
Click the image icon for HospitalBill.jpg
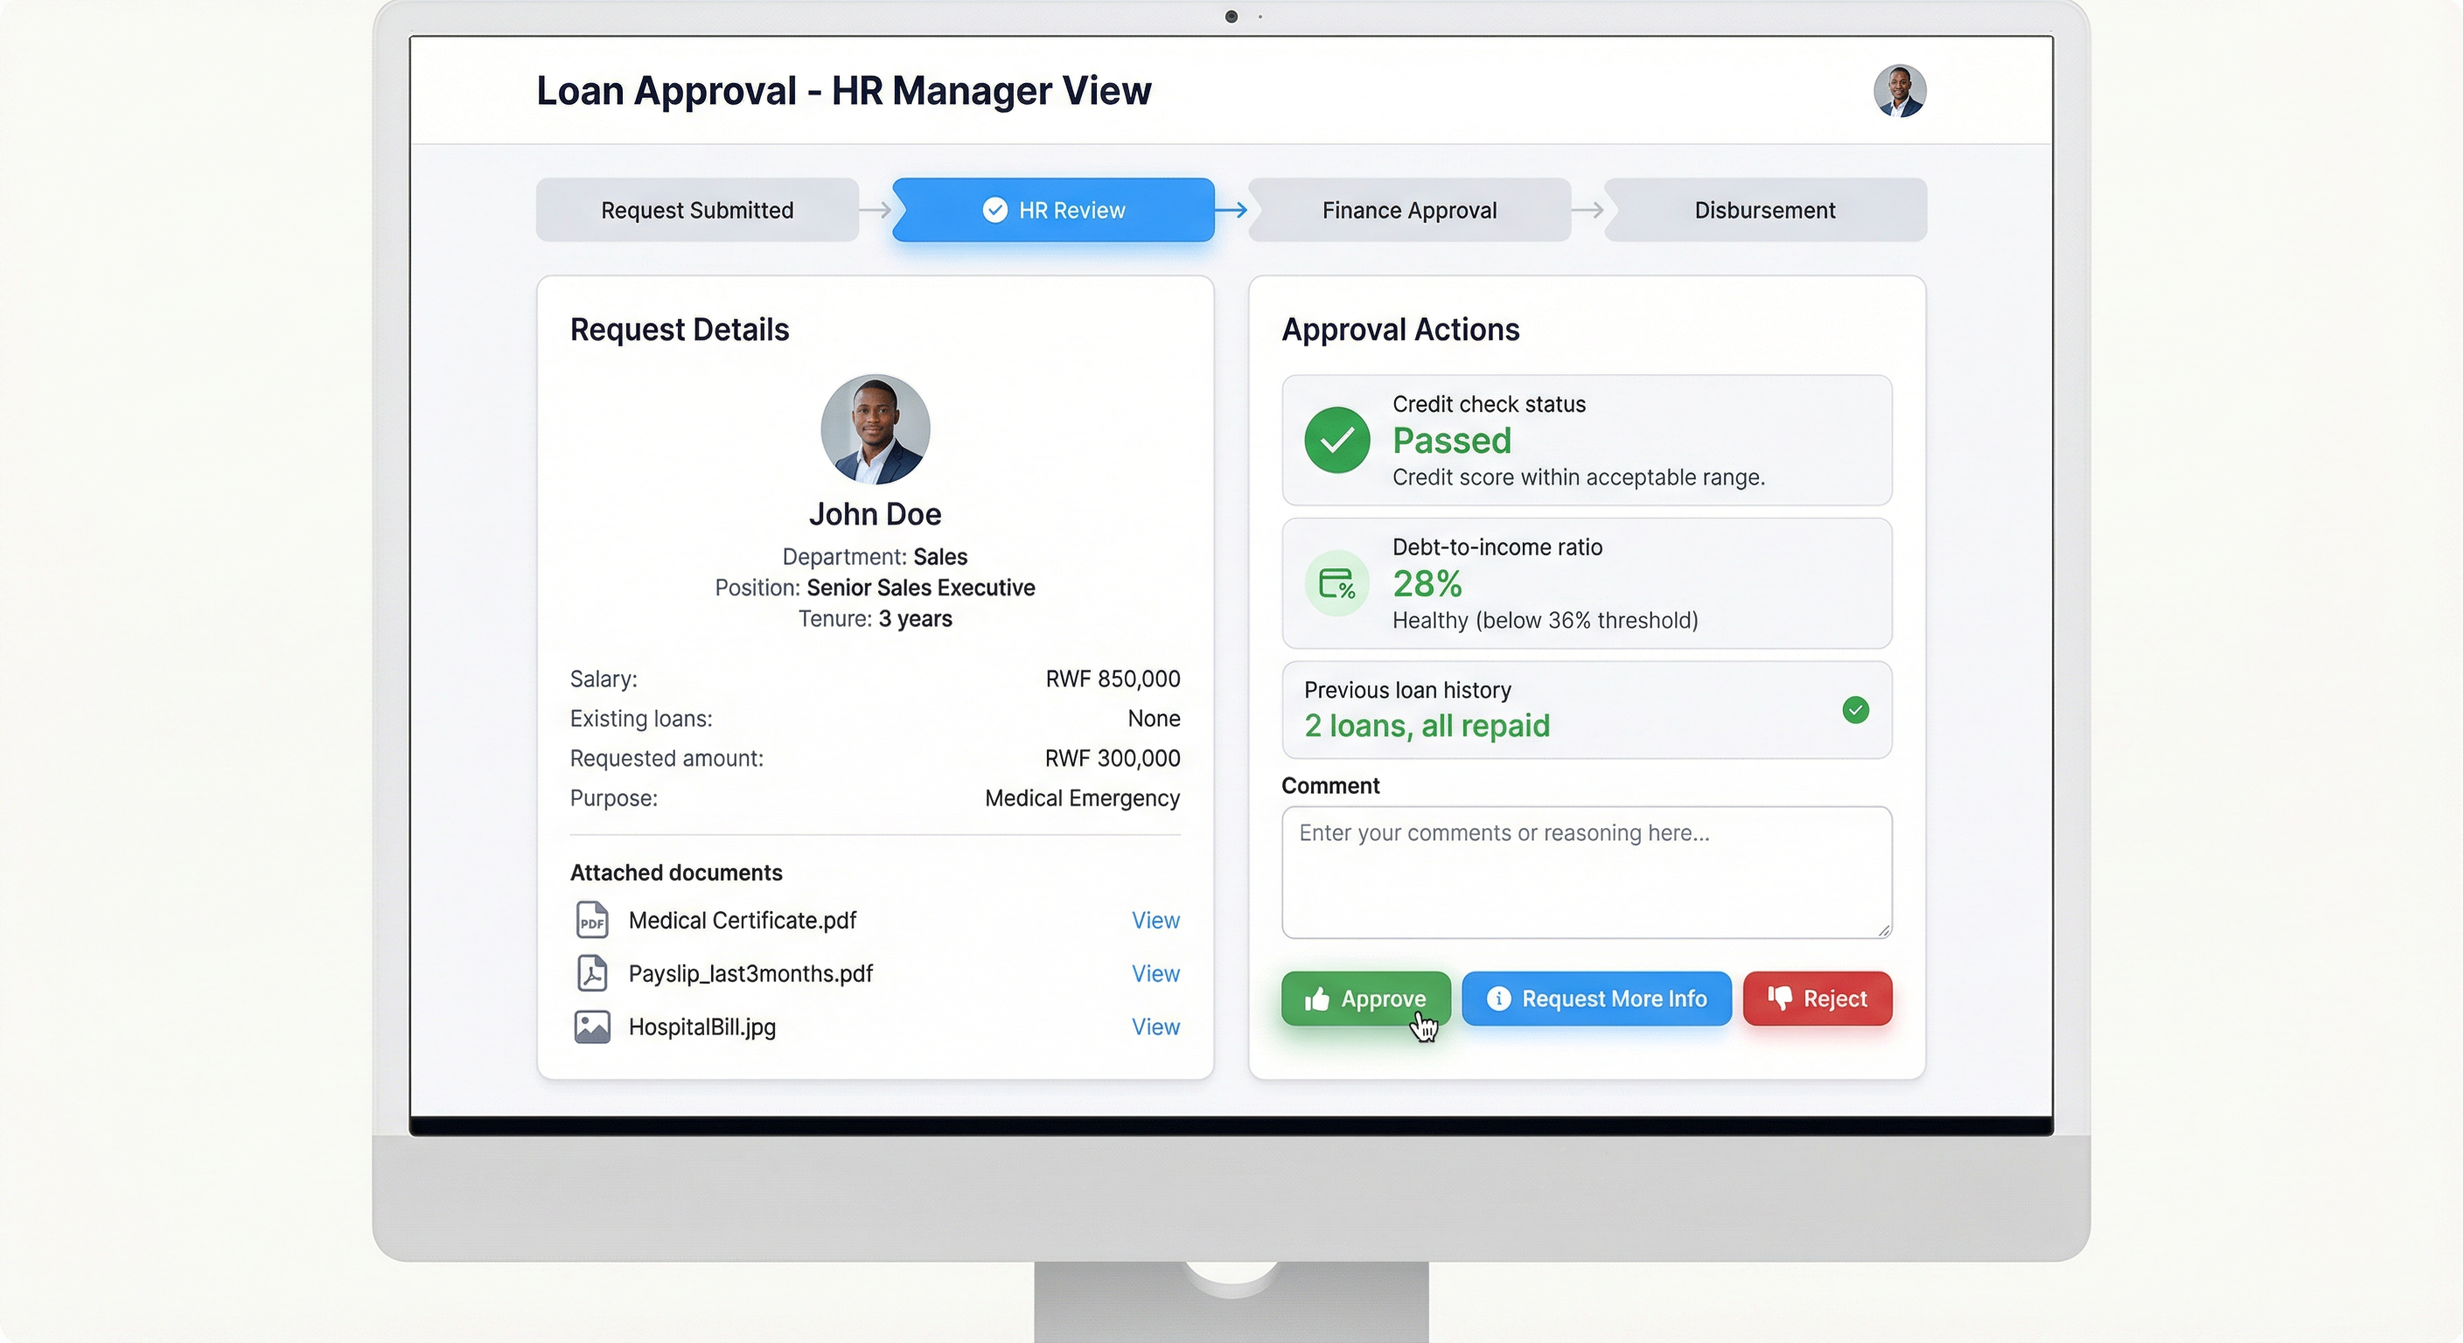coord(592,1026)
